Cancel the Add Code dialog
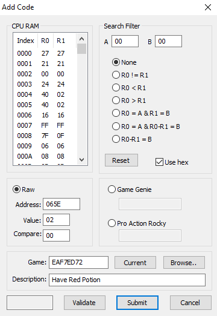The height and width of the screenshot is (316, 217). coord(190,303)
